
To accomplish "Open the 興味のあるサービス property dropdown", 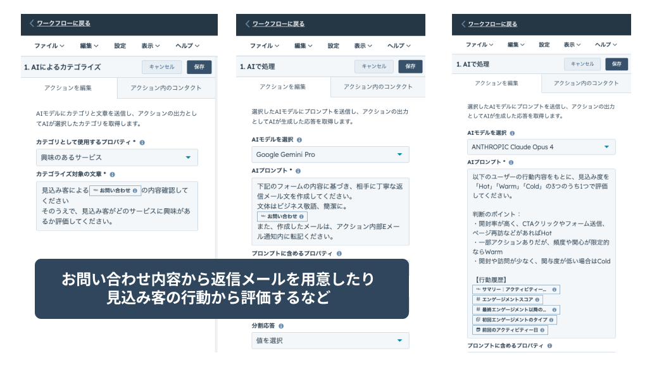I will [116, 158].
